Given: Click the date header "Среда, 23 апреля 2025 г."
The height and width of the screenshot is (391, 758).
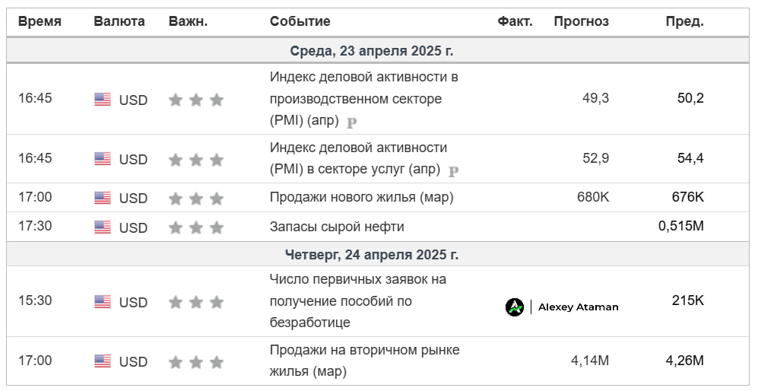Looking at the screenshot, I should coord(372,51).
